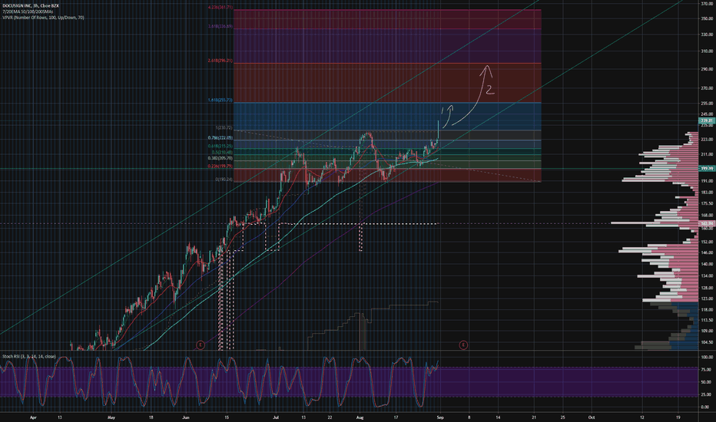The height and width of the screenshot is (422, 716).
Task: Open the Stoch RSI indicator legend
Action: pyautogui.click(x=28, y=356)
